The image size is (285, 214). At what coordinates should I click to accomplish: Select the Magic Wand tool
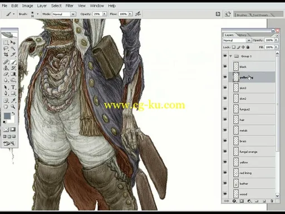(13, 48)
